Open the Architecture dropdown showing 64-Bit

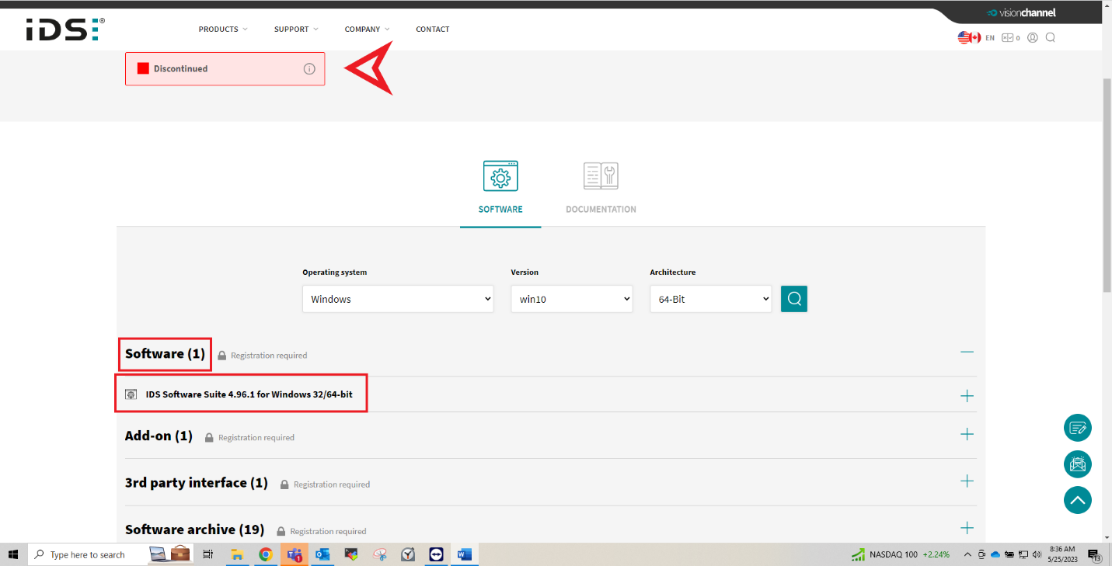[x=710, y=299]
